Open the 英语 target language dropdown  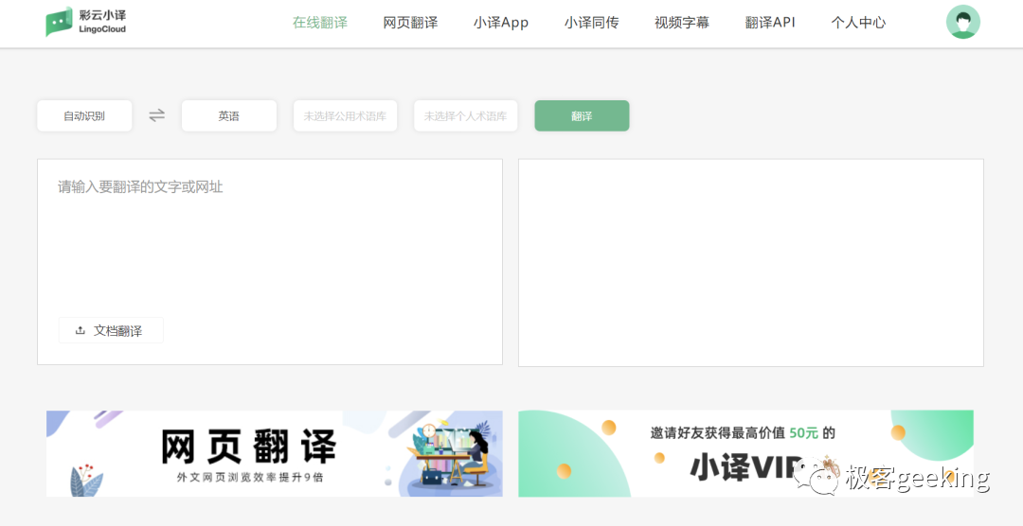(x=228, y=116)
